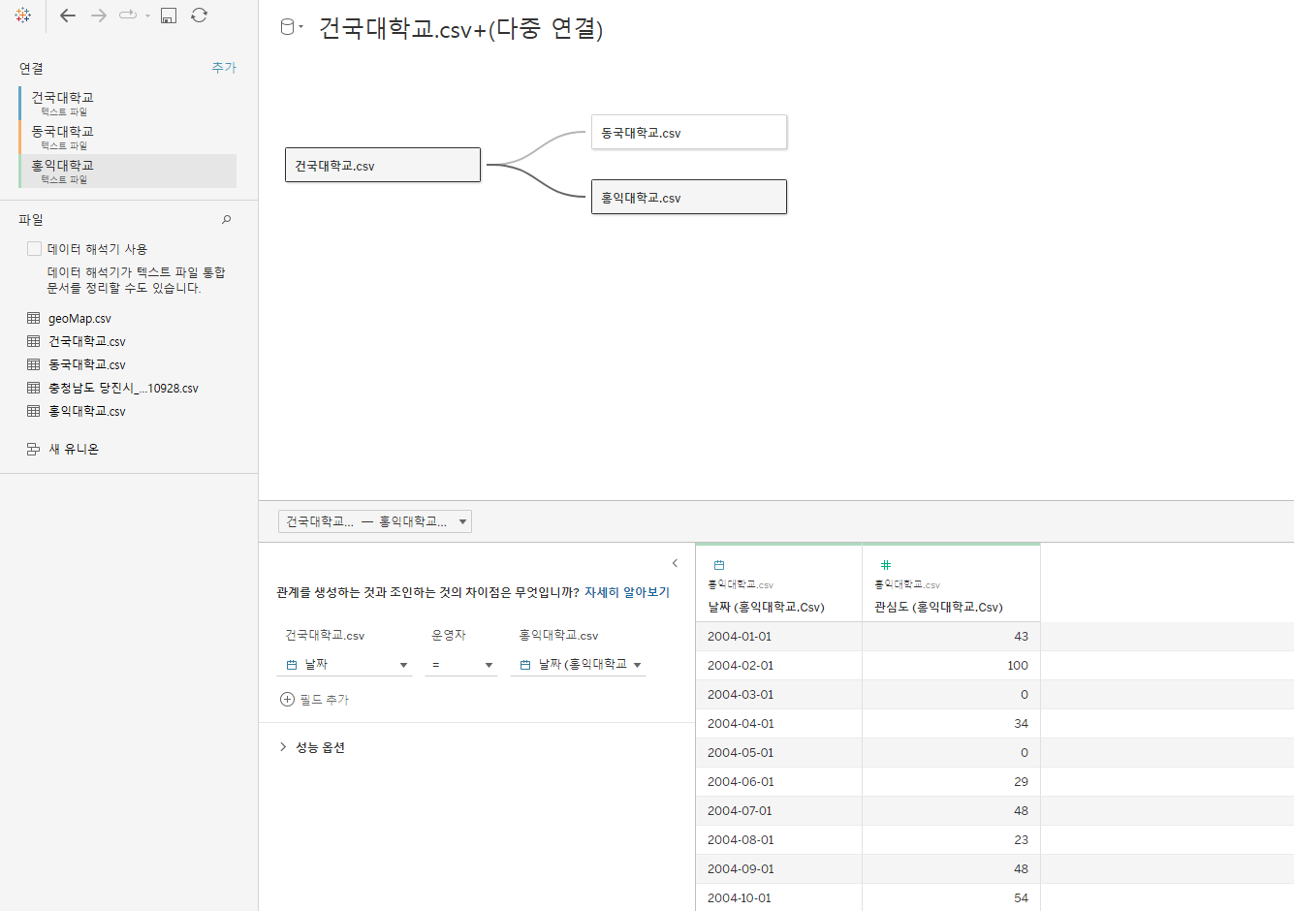The image size is (1294, 911).
Task: Open the operator = dropdown
Action: point(461,665)
